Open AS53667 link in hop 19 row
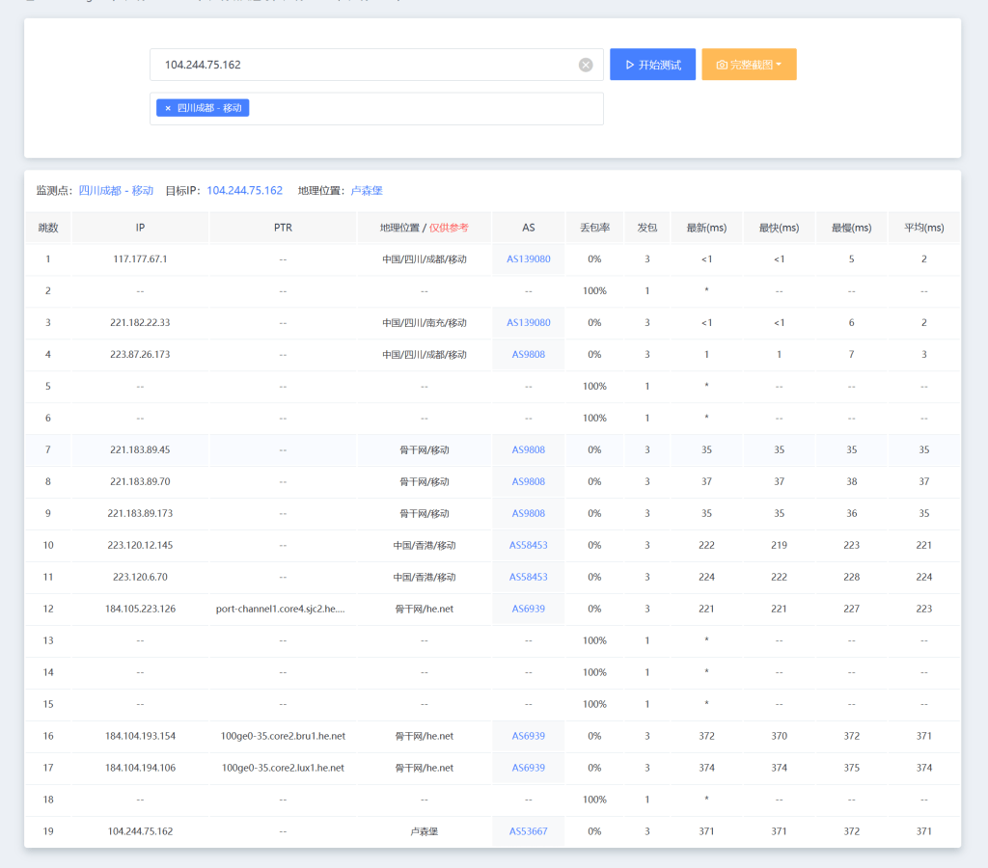The width and height of the screenshot is (988, 868). pyautogui.click(x=529, y=831)
